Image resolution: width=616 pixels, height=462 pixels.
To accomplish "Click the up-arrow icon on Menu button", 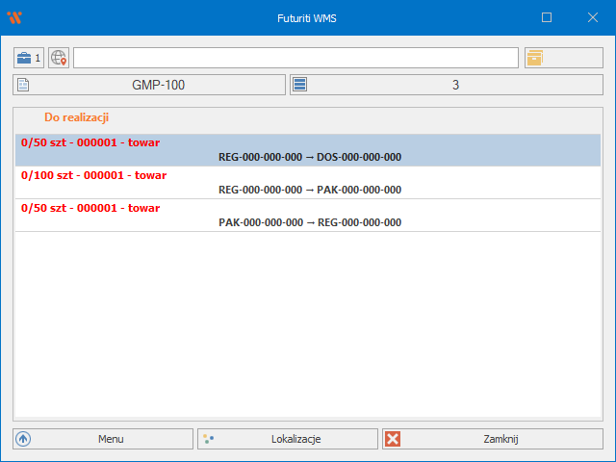I will click(24, 439).
